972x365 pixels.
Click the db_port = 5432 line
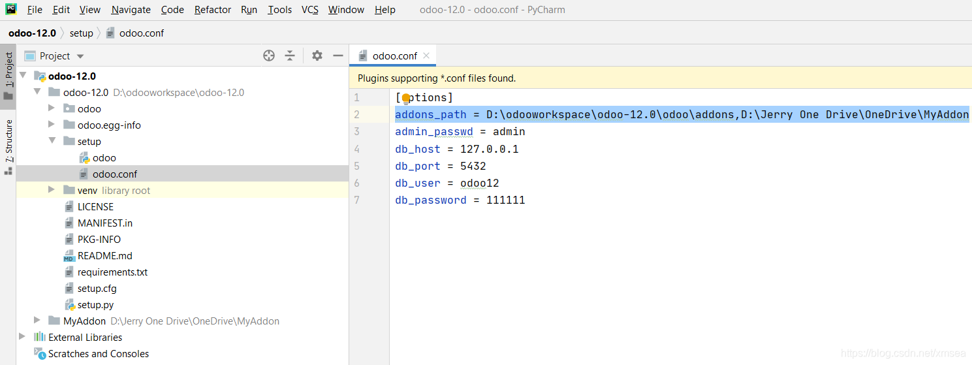click(x=441, y=166)
